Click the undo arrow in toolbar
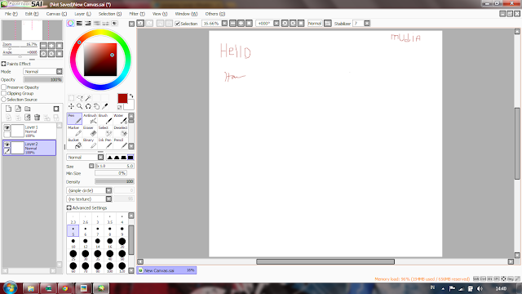The image size is (522, 294). coord(140,24)
